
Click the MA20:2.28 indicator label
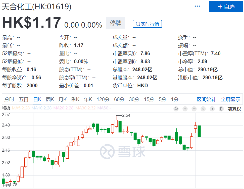tap(63, 108)
